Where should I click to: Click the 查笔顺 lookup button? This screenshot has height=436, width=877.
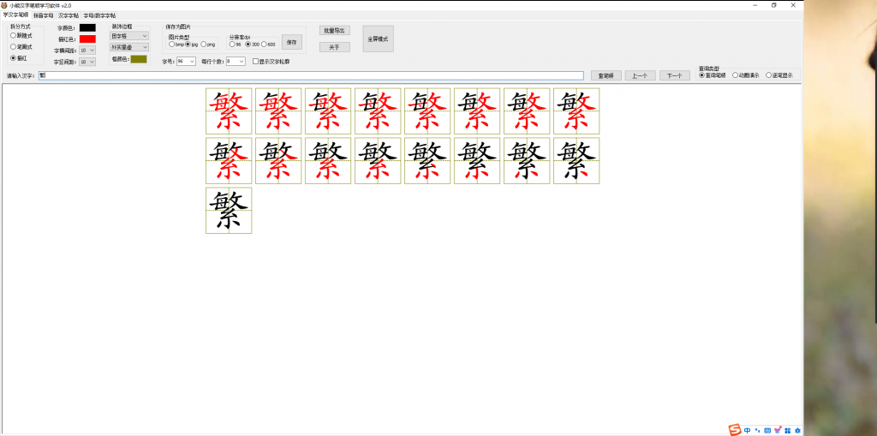pos(606,75)
